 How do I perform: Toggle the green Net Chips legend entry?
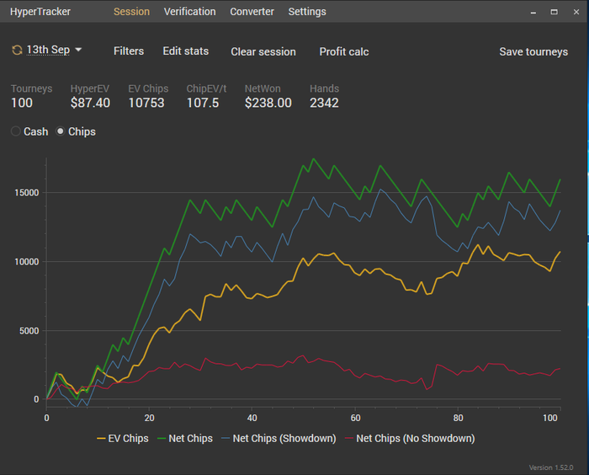(x=186, y=438)
